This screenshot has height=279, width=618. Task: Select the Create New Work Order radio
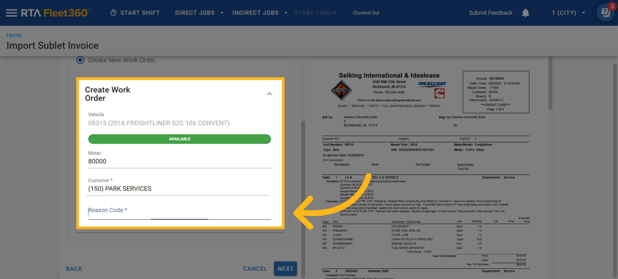click(x=80, y=60)
